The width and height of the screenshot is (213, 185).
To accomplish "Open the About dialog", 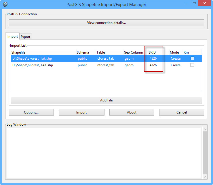I will 132,112.
